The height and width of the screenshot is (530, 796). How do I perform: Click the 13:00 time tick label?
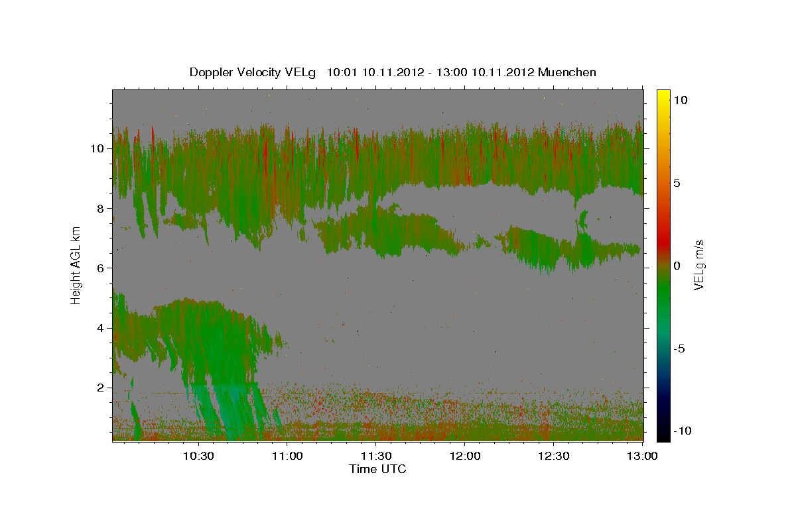click(641, 456)
